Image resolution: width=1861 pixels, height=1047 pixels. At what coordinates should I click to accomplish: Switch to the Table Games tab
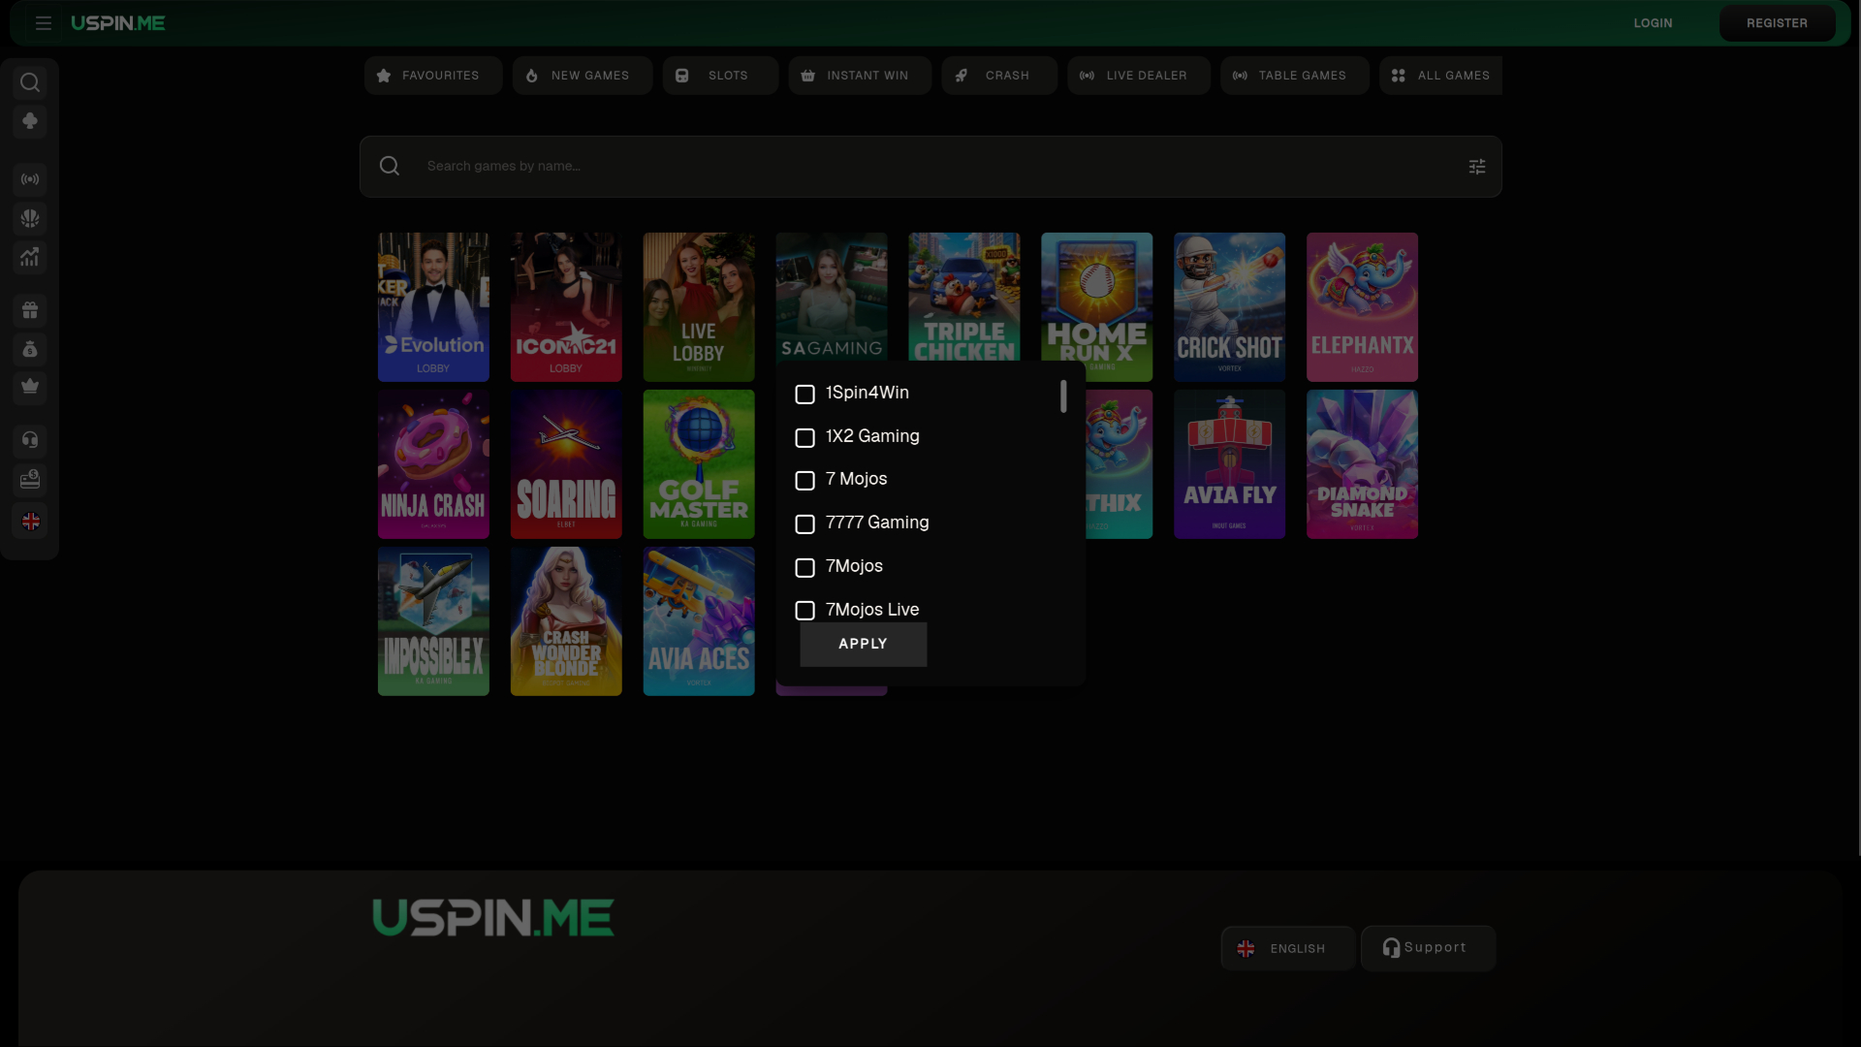point(1295,76)
